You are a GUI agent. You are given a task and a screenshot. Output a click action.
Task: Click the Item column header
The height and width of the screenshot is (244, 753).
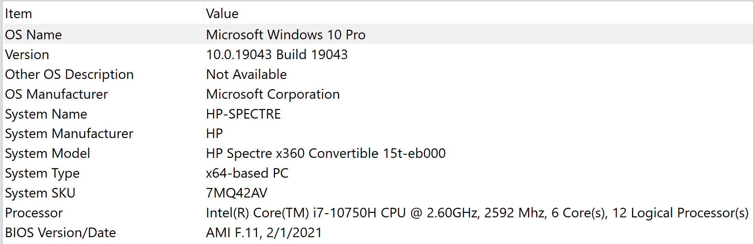click(18, 14)
